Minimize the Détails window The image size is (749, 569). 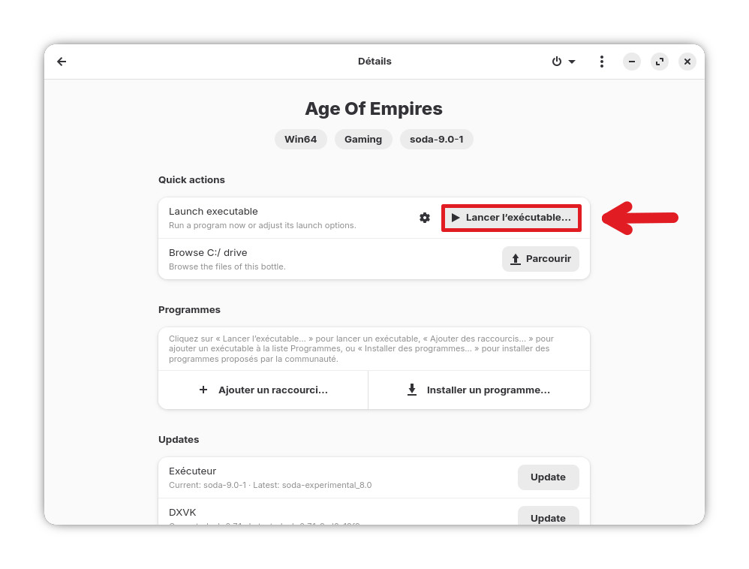632,62
